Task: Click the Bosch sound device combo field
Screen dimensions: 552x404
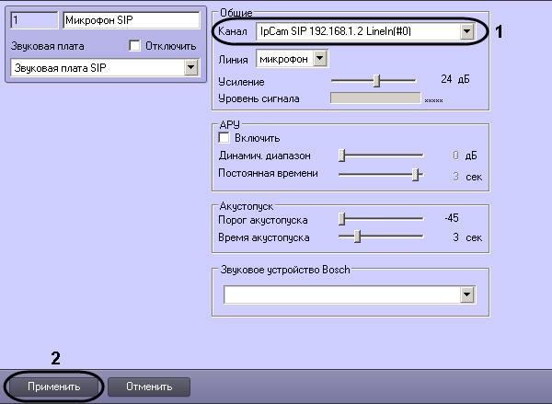Action: coord(342,294)
